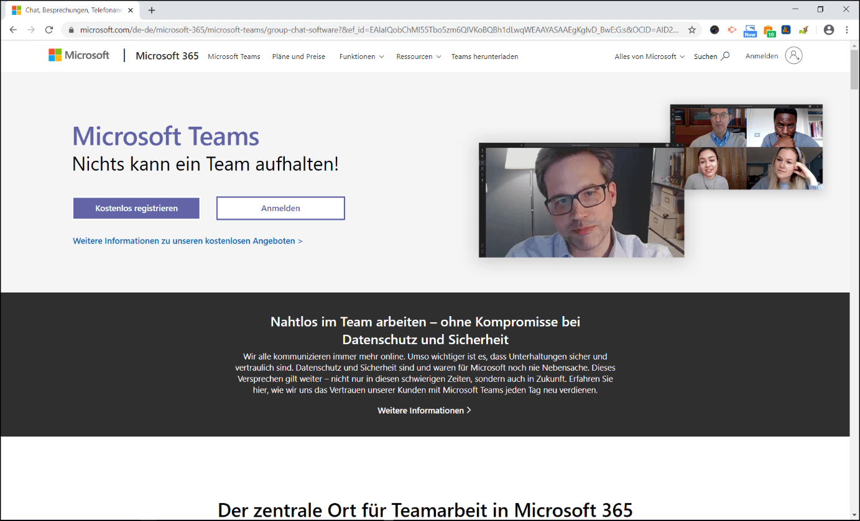860x521 pixels.
Task: Open the Chrome profile avatar
Action: (x=828, y=29)
